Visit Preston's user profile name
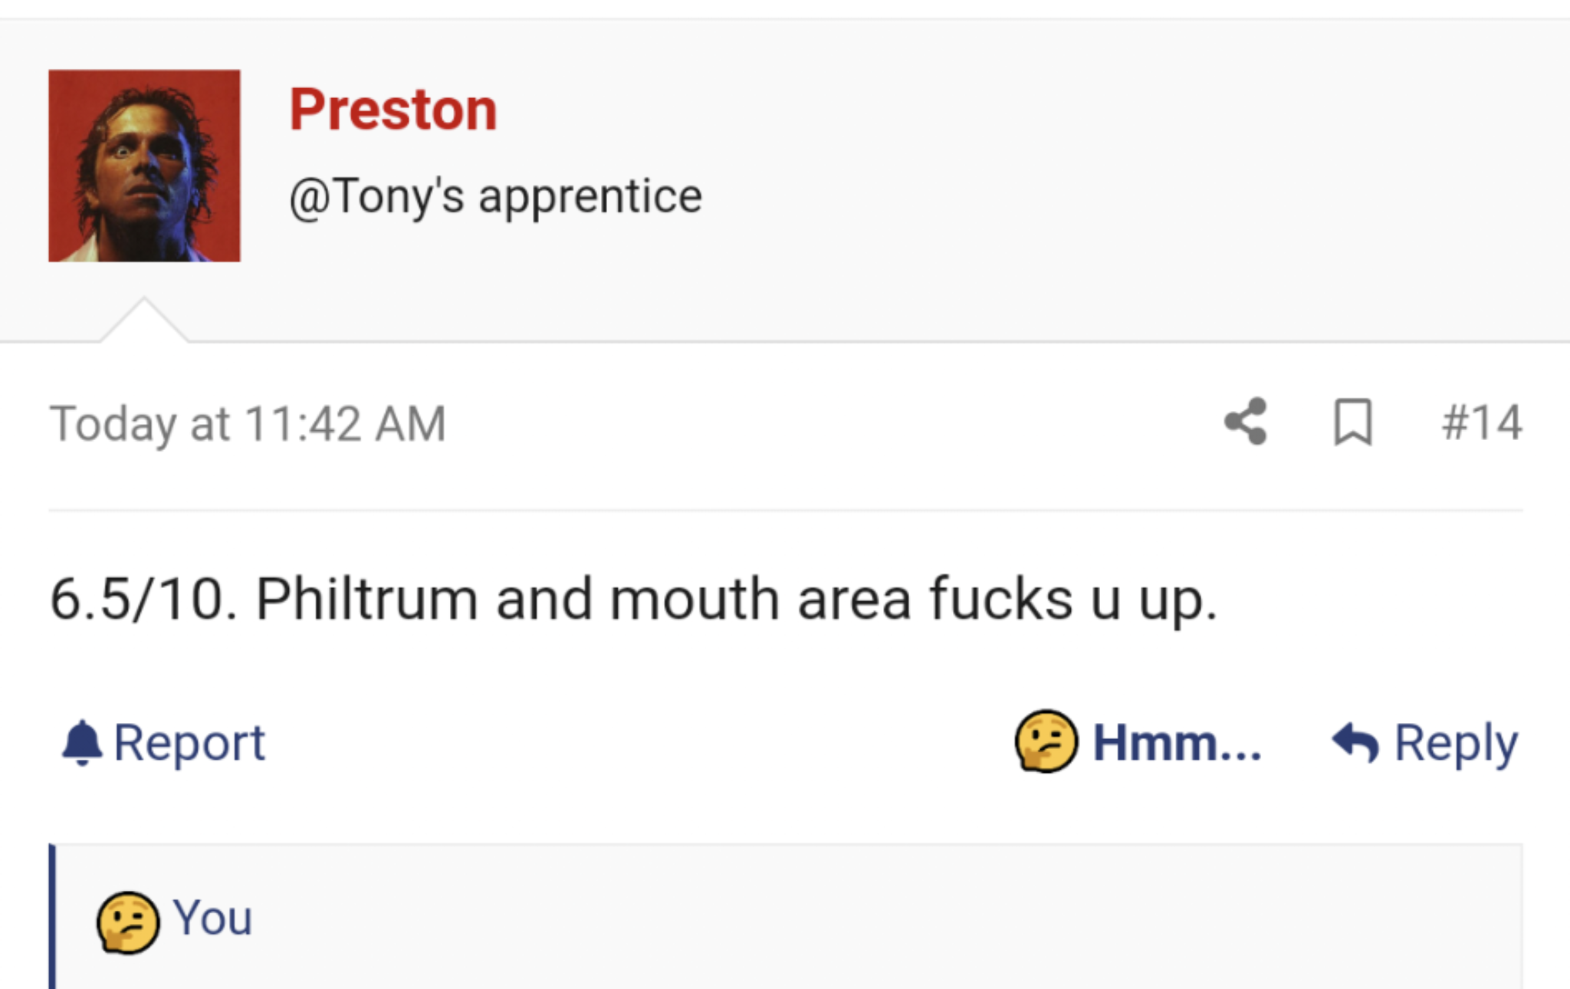 point(393,110)
